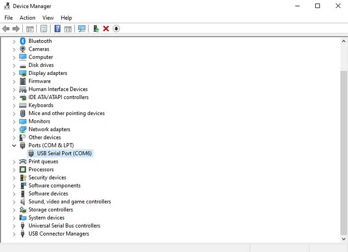The width and height of the screenshot is (348, 252).
Task: Open the Action menu
Action: pyautogui.click(x=27, y=18)
